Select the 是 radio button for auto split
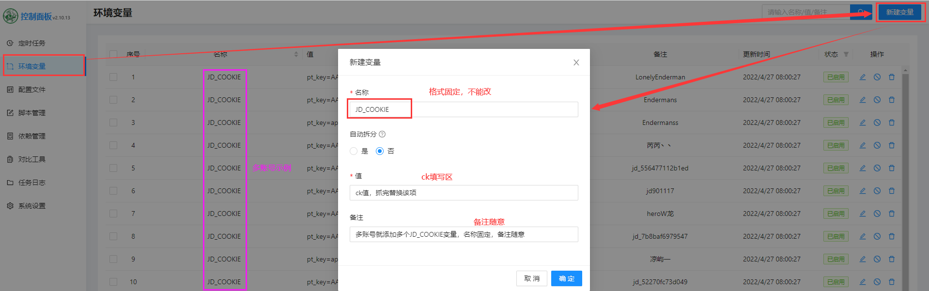 (354, 151)
